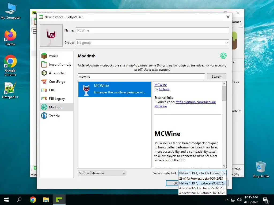Select Vanilla in the source list
274x205 pixels.
[x=57, y=56]
